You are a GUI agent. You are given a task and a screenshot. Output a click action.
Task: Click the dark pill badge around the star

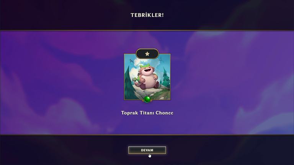[147, 54]
